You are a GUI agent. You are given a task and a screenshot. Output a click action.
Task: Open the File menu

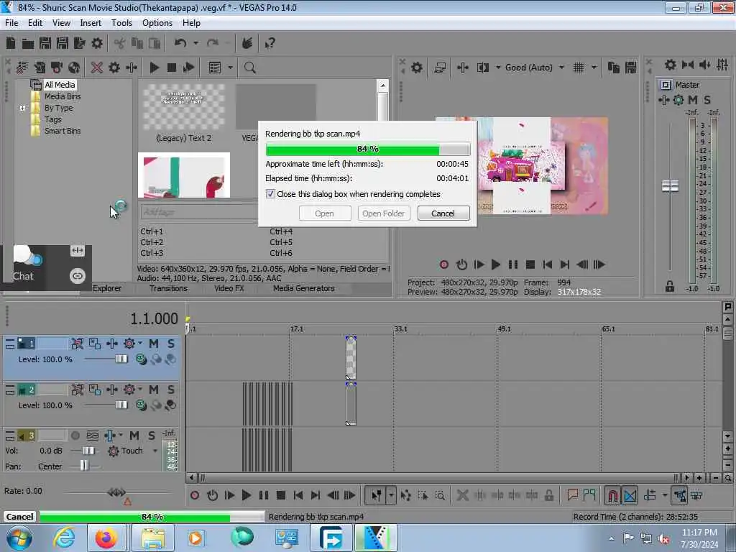(x=11, y=23)
